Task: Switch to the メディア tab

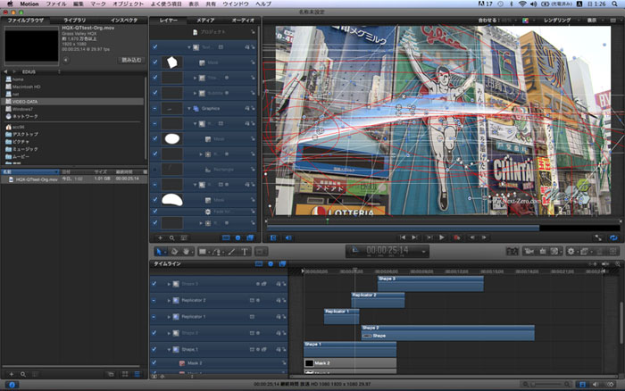Action: (205, 20)
